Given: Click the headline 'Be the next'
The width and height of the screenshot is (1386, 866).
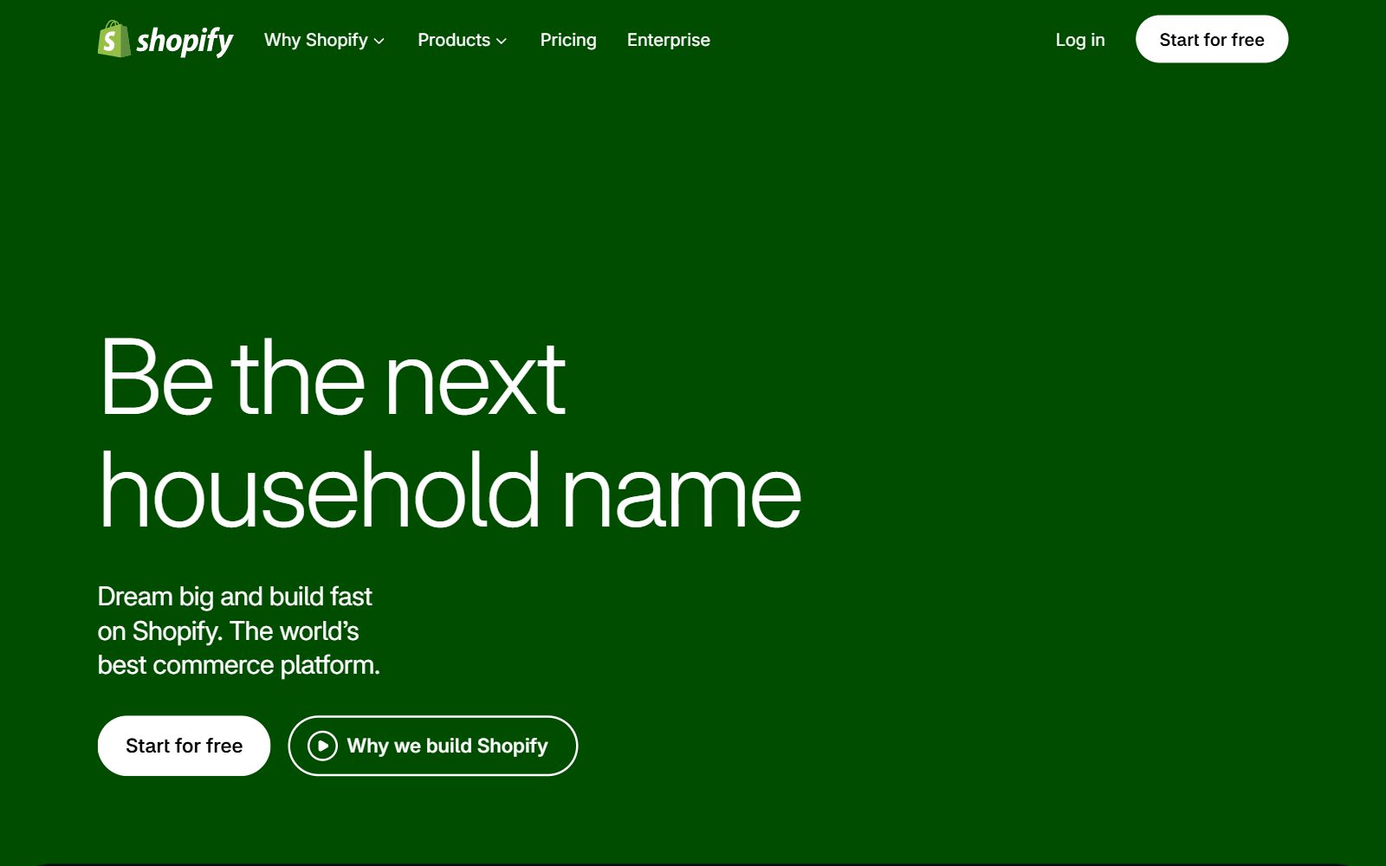Looking at the screenshot, I should point(333,378).
